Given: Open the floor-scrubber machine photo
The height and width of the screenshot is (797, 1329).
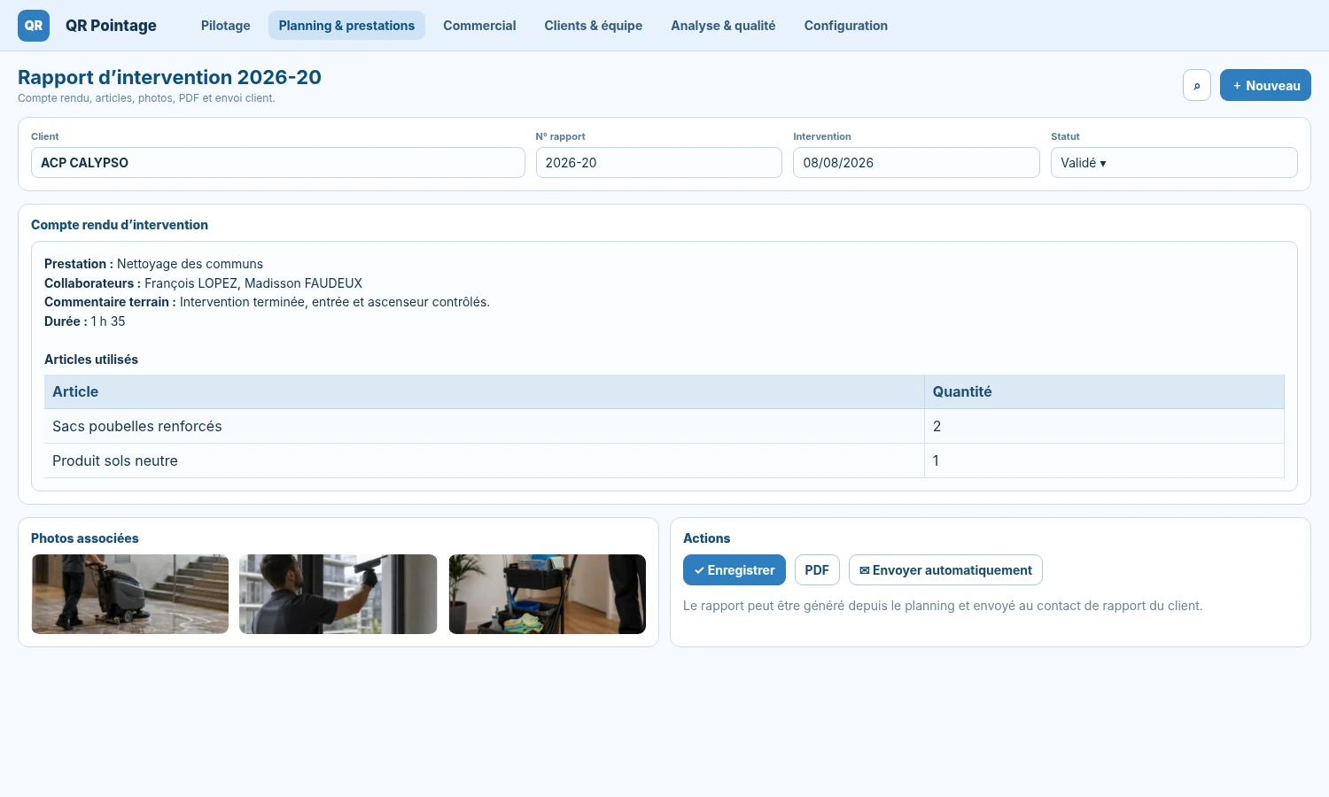Looking at the screenshot, I should point(130,594).
